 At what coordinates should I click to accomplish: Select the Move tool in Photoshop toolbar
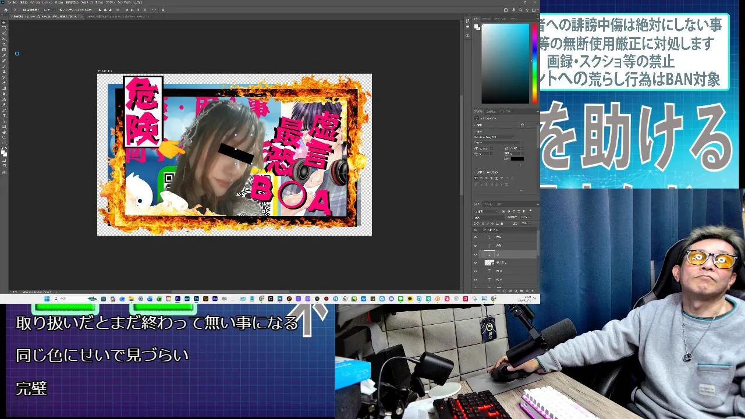point(4,22)
